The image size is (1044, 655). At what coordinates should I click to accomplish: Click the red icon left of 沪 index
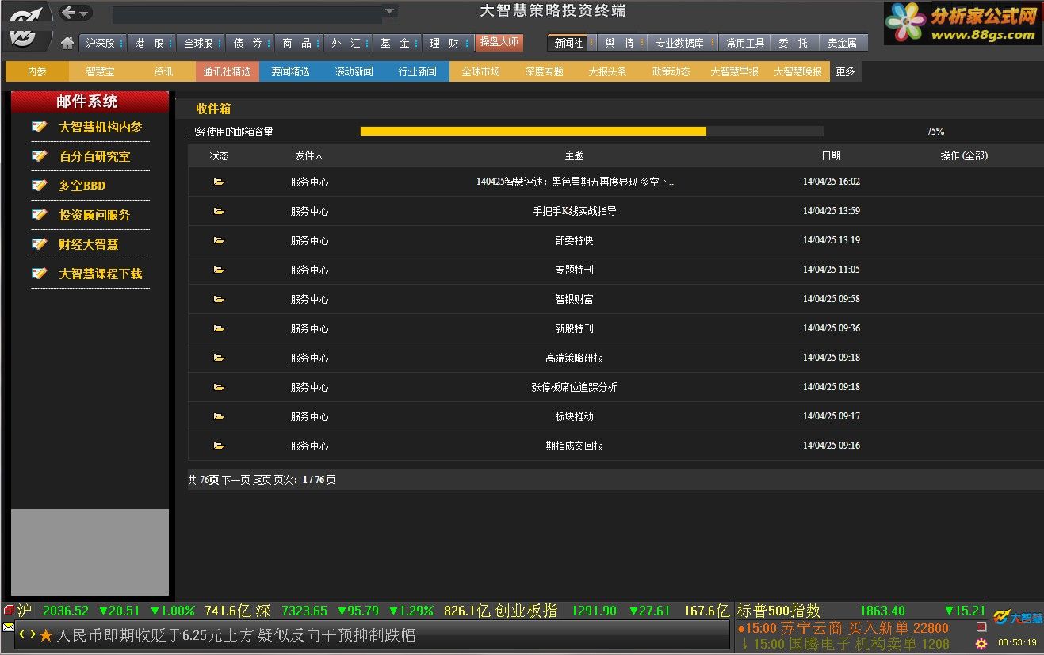tap(9, 611)
